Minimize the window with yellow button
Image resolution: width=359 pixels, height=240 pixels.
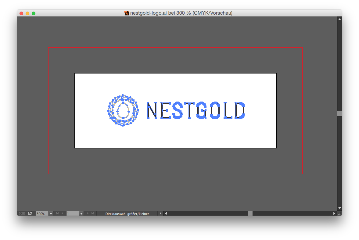pos(27,13)
